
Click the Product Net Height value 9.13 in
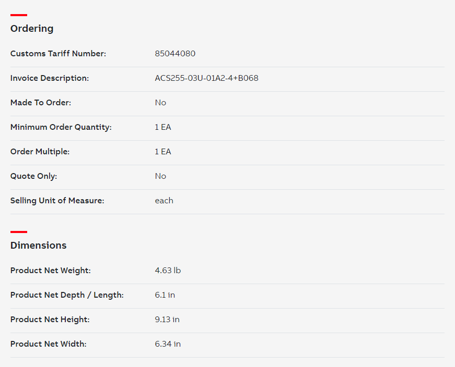click(167, 320)
